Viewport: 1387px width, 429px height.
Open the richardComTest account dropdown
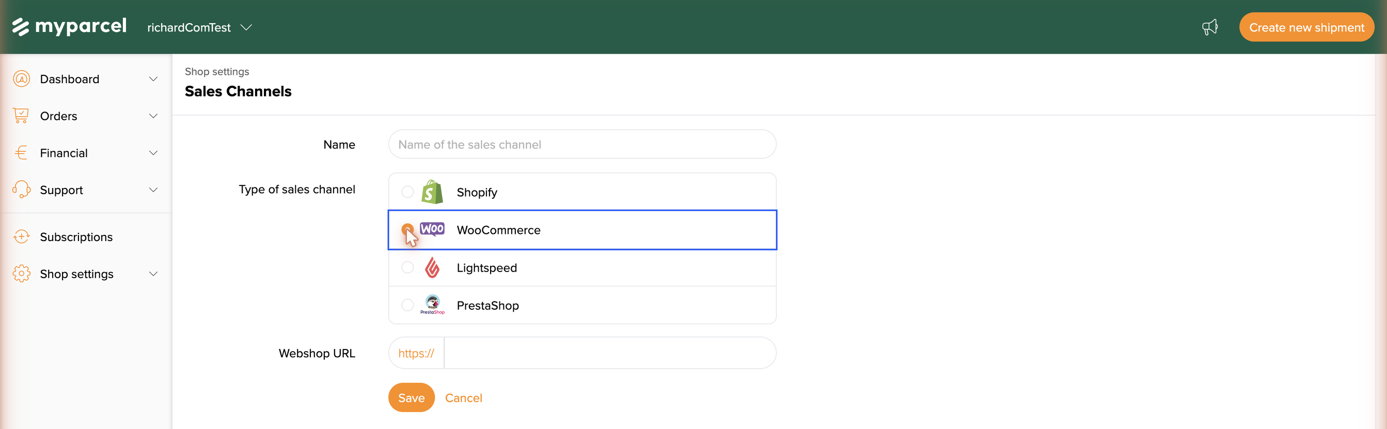coord(199,27)
